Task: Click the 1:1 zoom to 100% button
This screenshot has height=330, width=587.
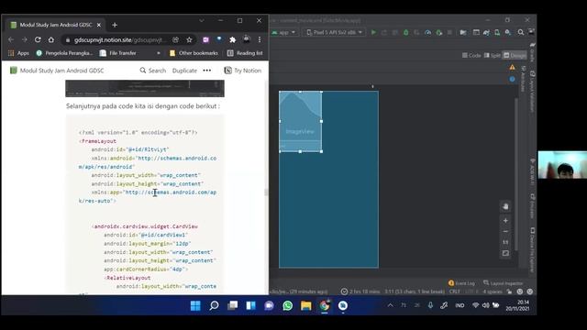Action: (x=505, y=242)
